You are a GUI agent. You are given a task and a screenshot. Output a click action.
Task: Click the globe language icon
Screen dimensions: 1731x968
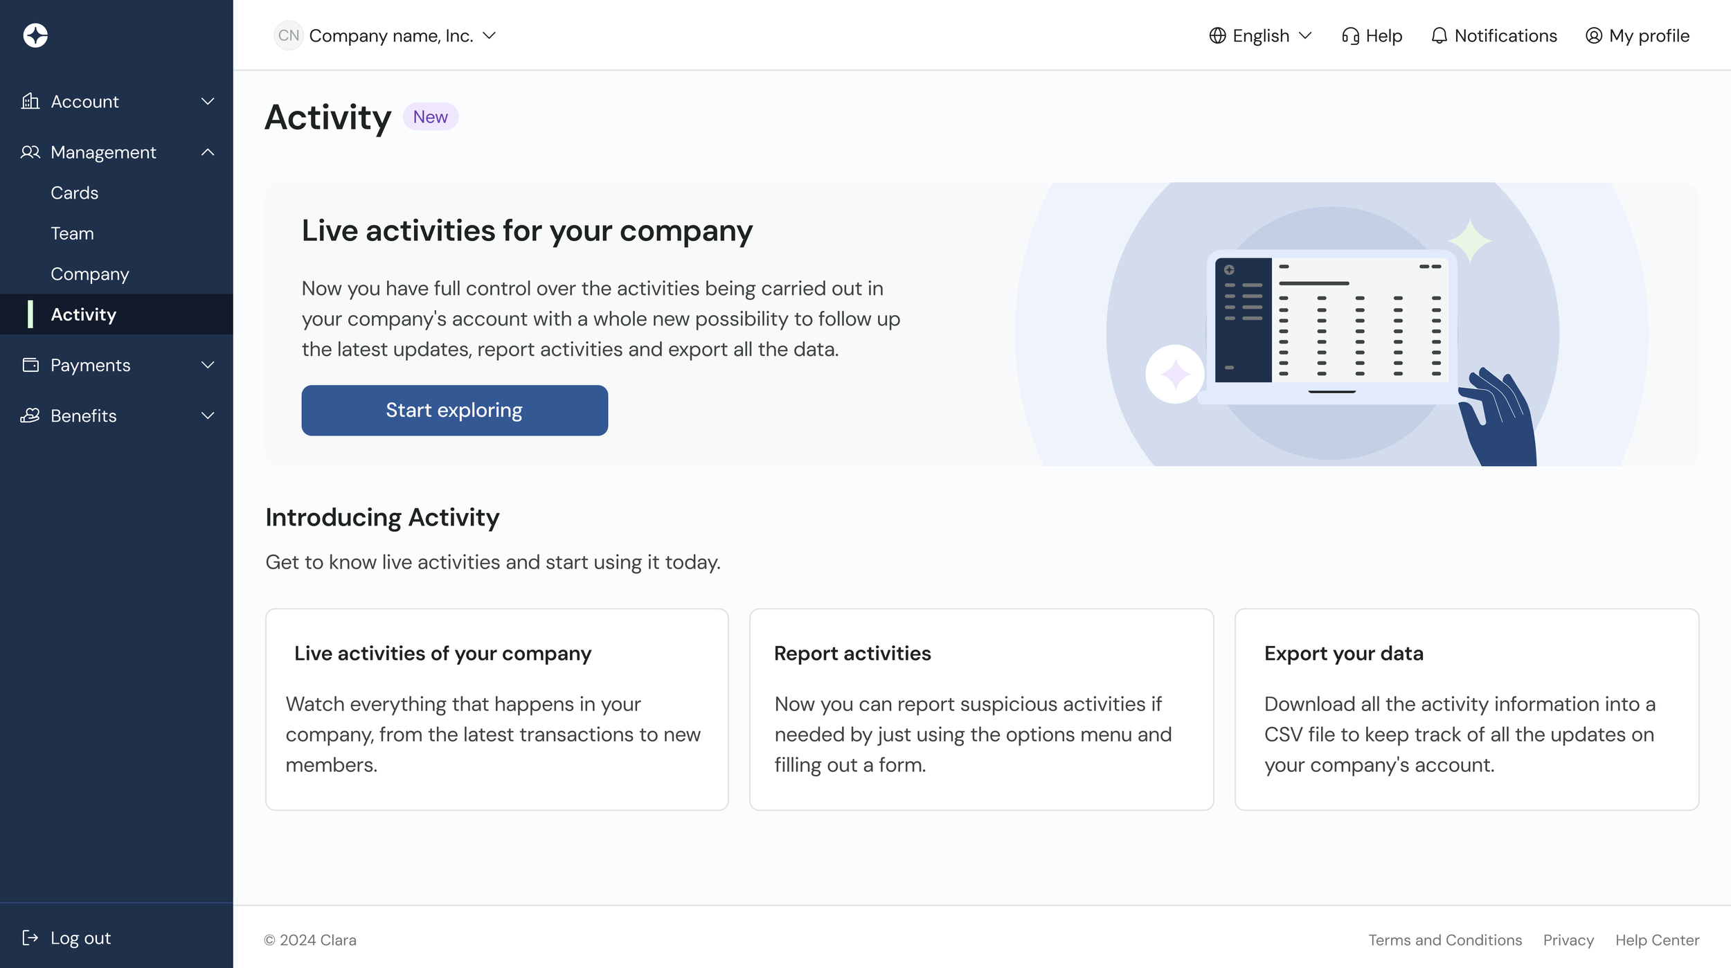(x=1217, y=35)
